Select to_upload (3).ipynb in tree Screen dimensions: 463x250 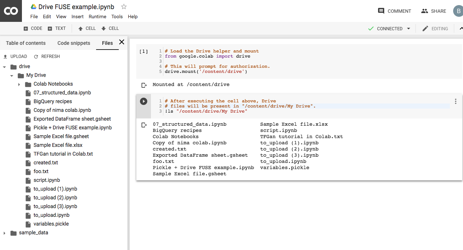55,207
